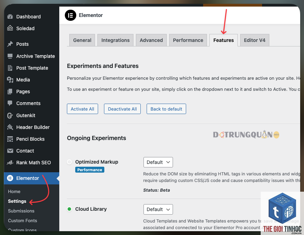Open Elementor Custom Fonts submenu link

click(x=23, y=221)
